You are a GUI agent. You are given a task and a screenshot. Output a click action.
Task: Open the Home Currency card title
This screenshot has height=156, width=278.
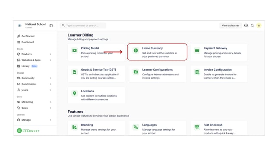tap(152, 48)
